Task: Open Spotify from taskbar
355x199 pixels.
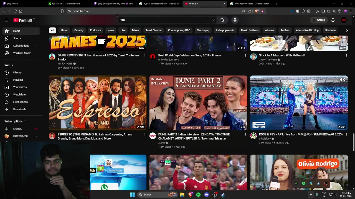Action: click(x=198, y=195)
